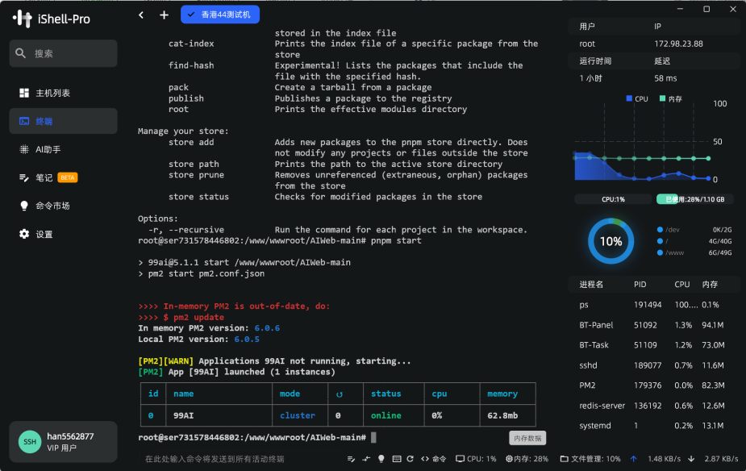The width and height of the screenshot is (746, 471).
Task: Click the back arrow above the terminal
Action: tap(141, 15)
